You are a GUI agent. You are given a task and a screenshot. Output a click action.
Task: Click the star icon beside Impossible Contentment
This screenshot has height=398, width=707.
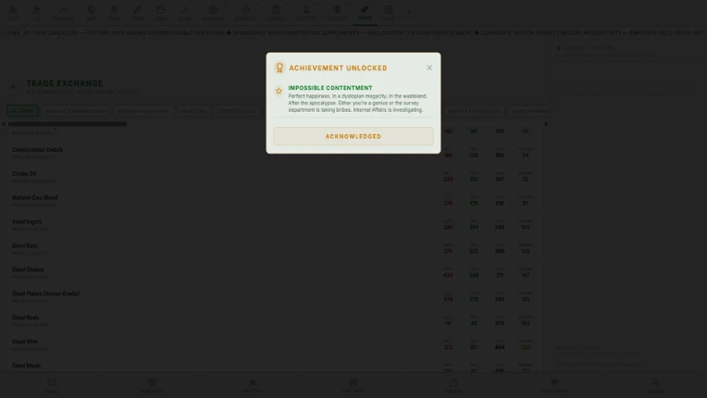pyautogui.click(x=279, y=91)
